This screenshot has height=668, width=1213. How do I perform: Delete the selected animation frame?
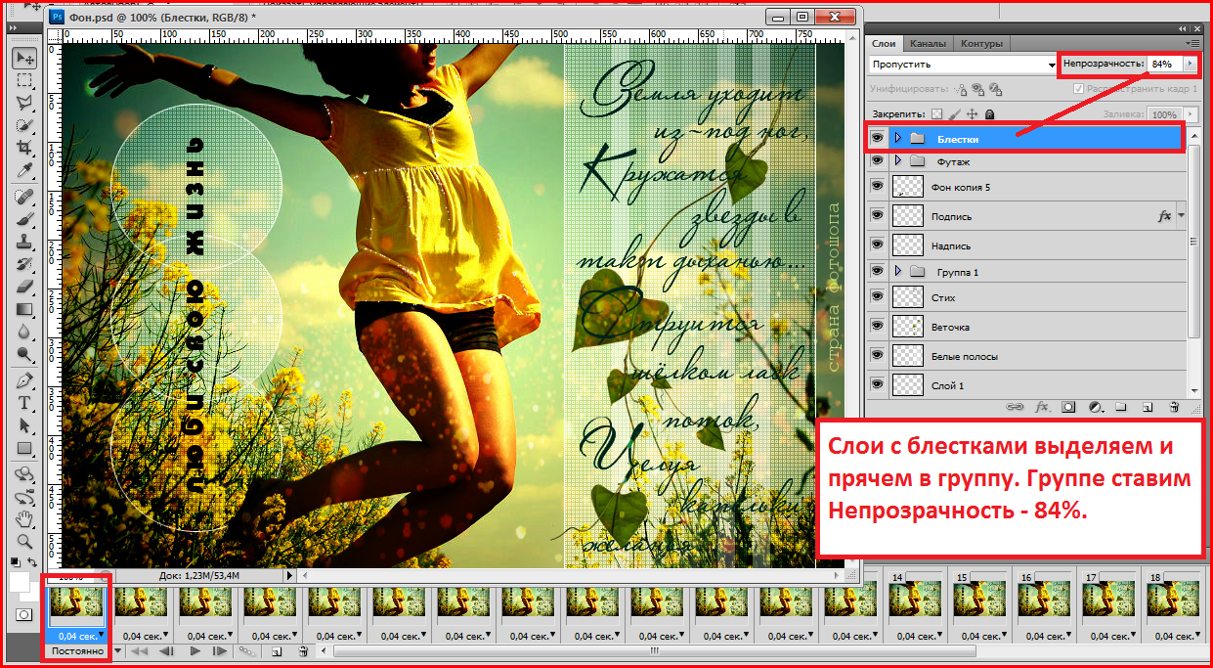pos(303,650)
